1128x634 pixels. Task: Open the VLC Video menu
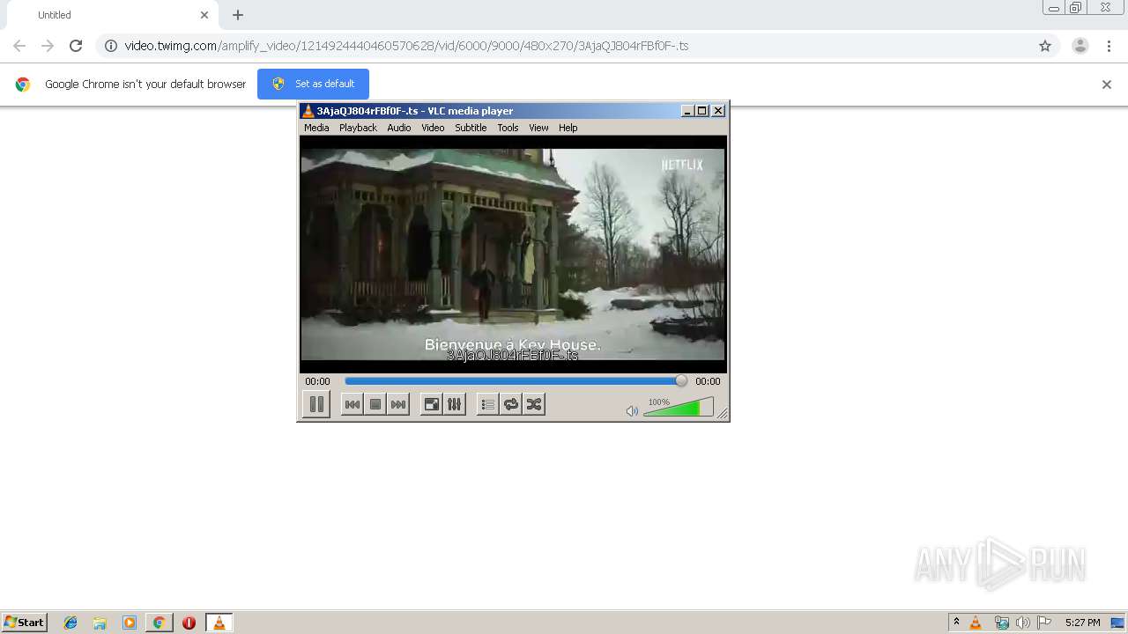433,128
